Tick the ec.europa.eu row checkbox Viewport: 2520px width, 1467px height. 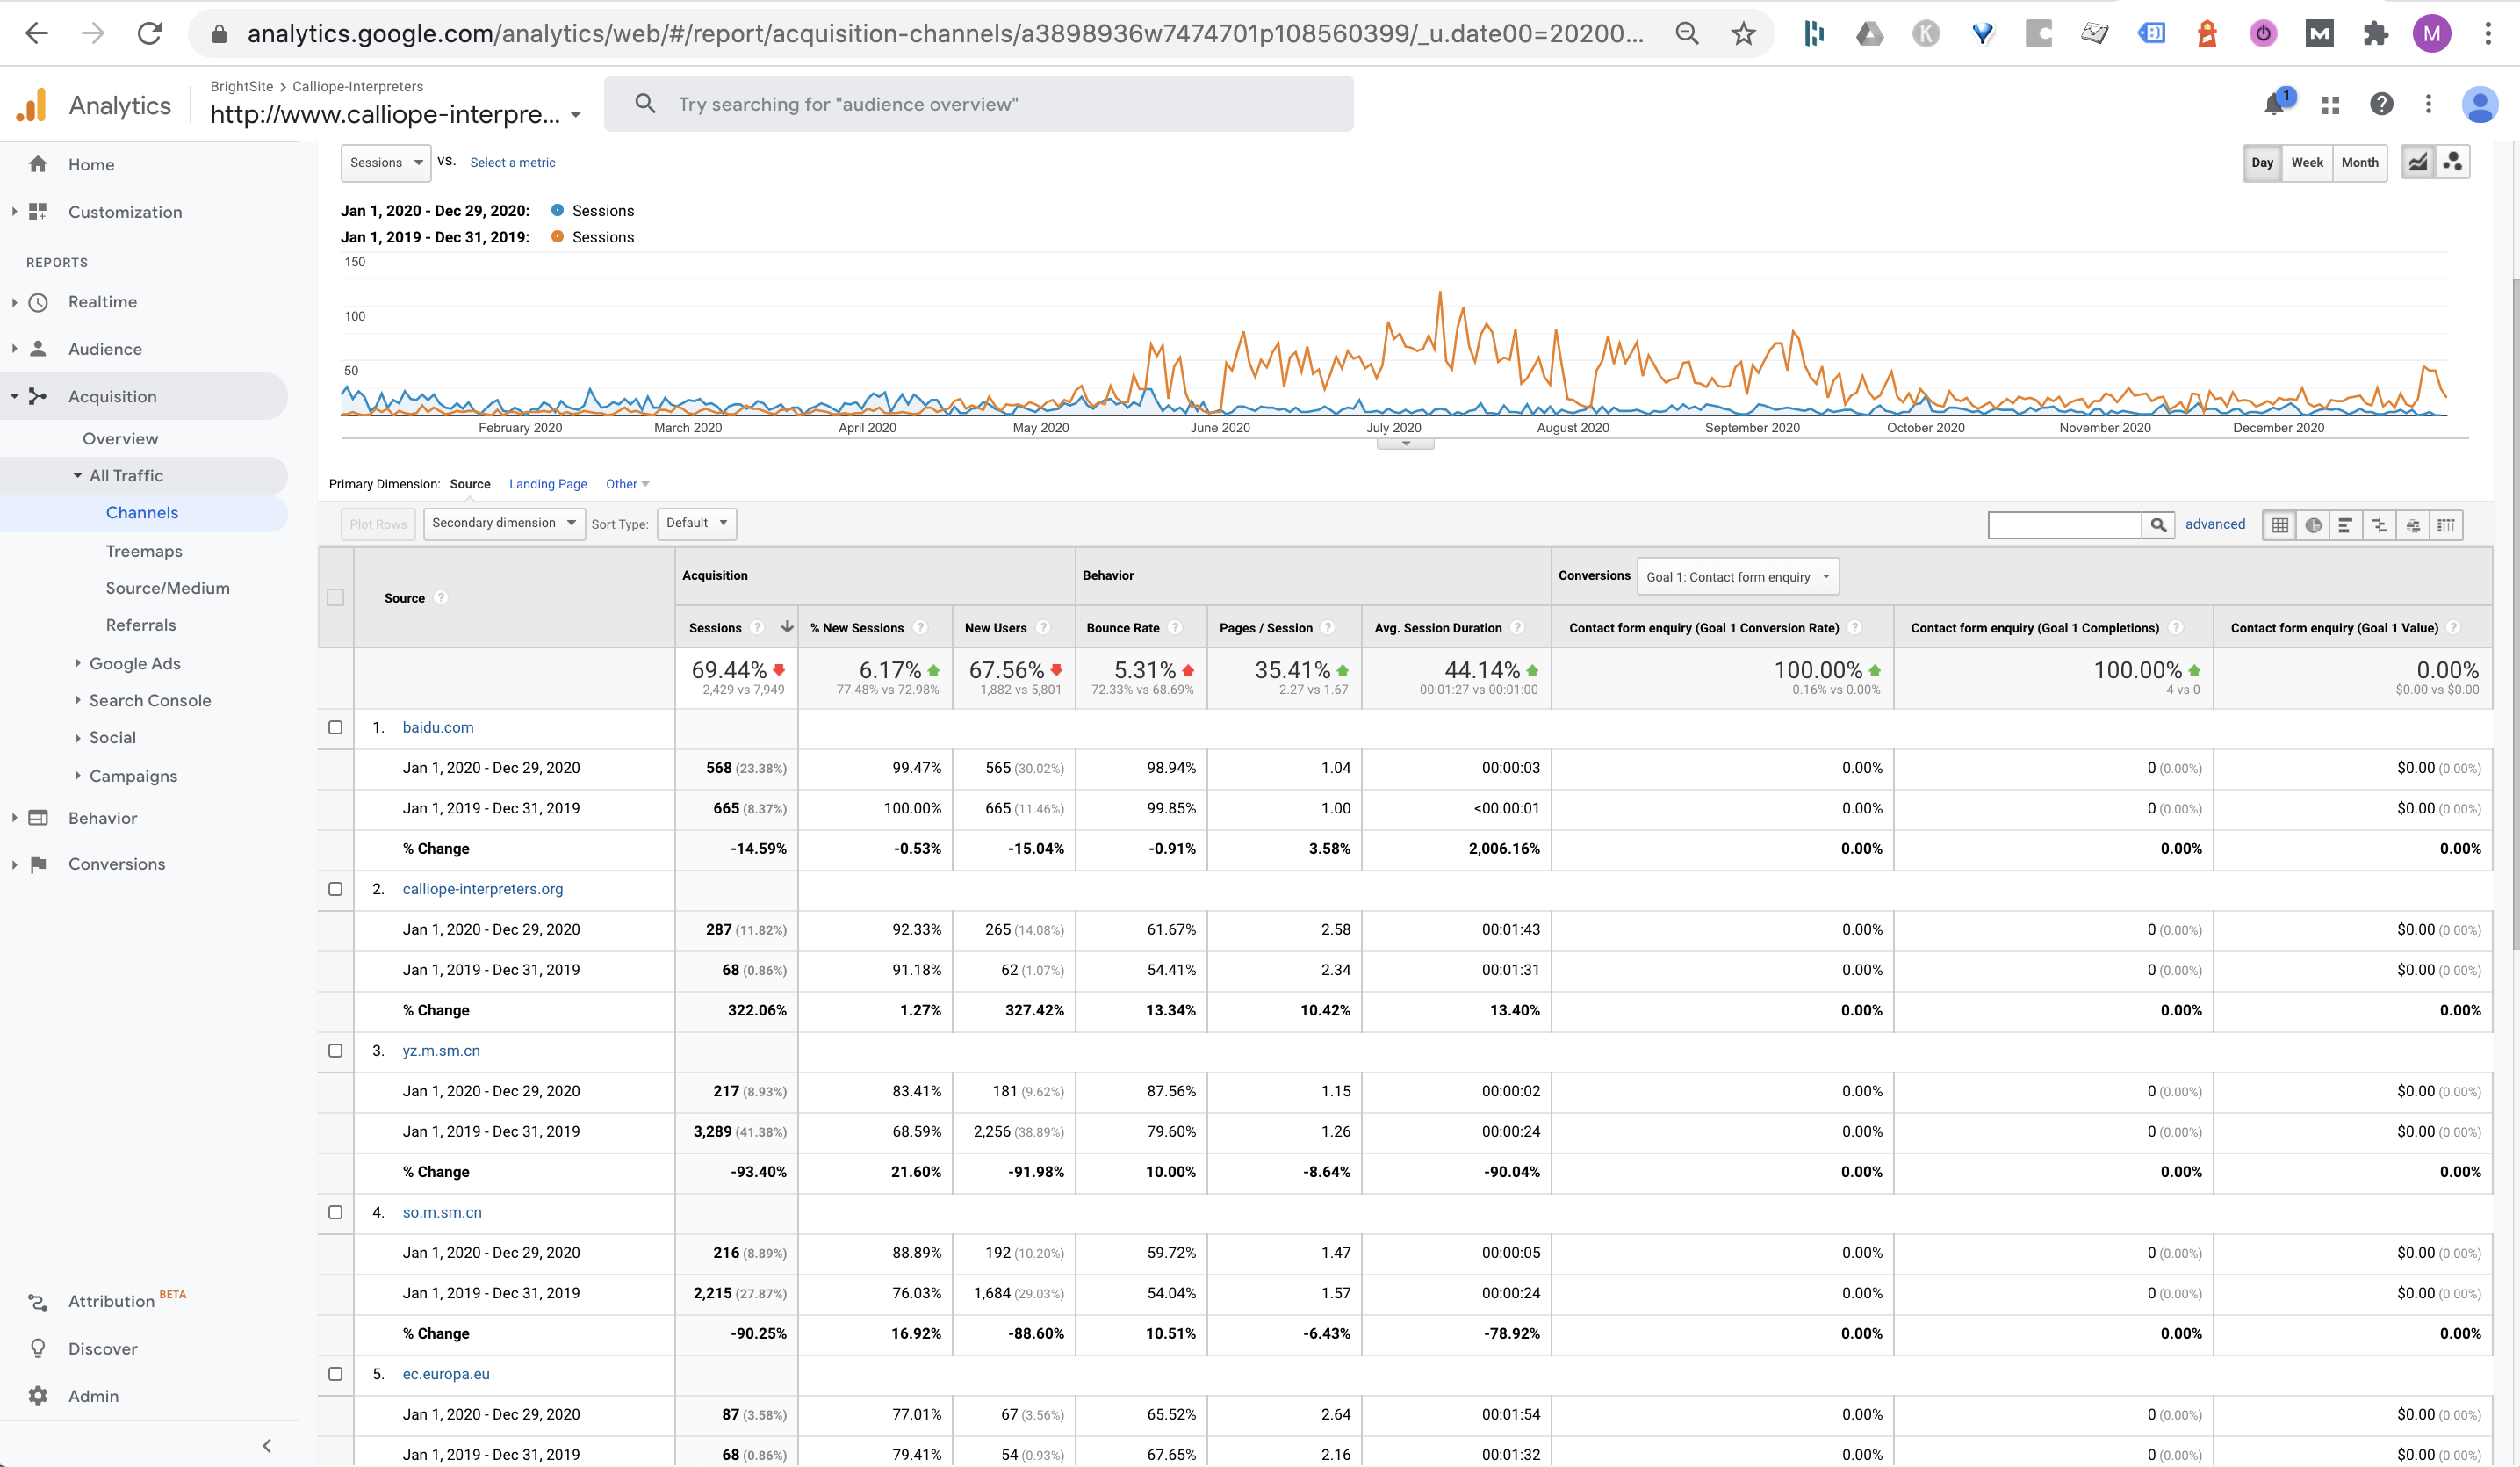click(x=336, y=1374)
